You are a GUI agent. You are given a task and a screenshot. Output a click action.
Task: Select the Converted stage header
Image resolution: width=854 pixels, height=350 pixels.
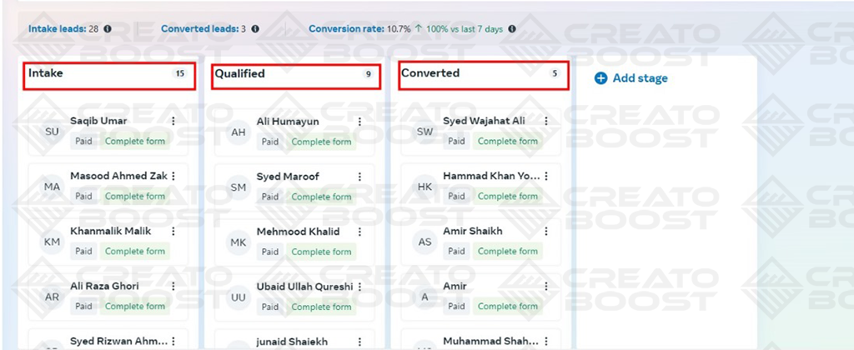point(484,75)
